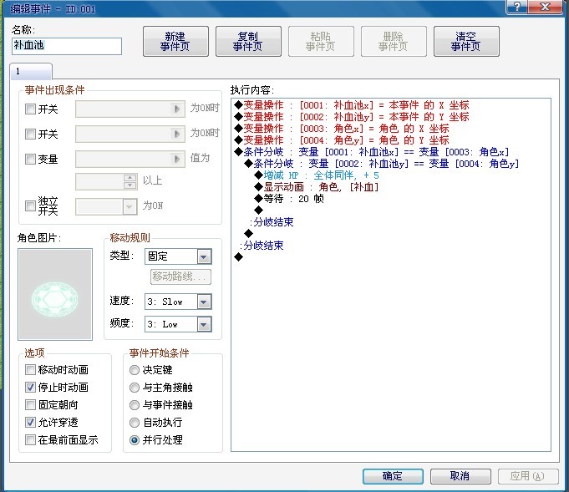Viewport: 569px width, 492px height.
Task: Select the 显示动画 角色 [补血] line
Action: 317,187
